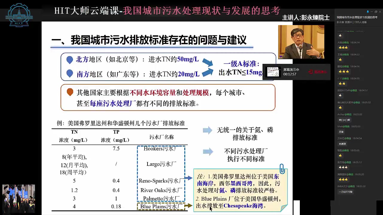The height and width of the screenshot is (215, 383).
Task: Click the chat title 我国城市污水处理现状与发展的思考
Action: [x=357, y=17]
